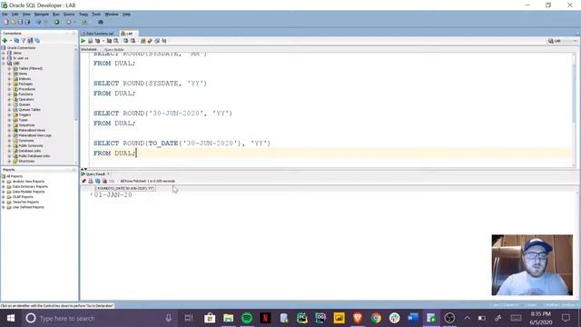
Task: Click the All Rows Fetched status text
Action: [147, 181]
